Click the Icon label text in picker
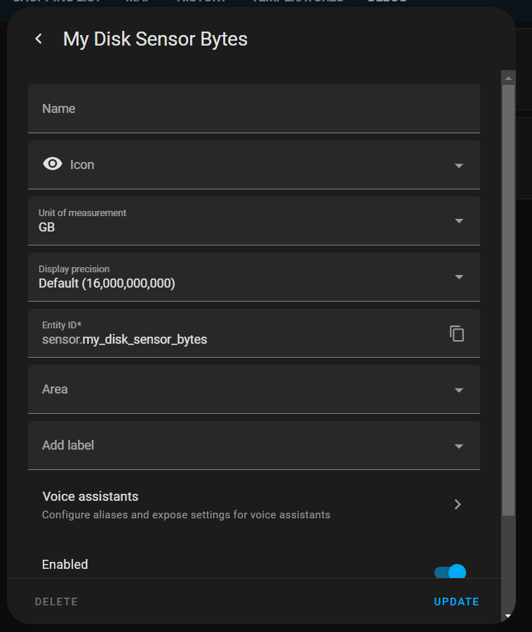 coord(82,165)
